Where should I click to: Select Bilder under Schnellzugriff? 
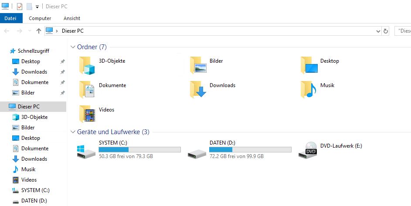28,93
